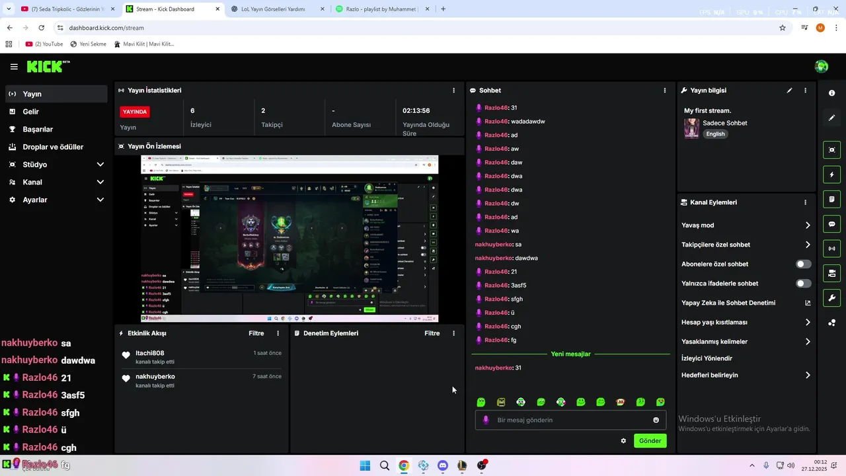
Task: Open Etkinlik Akışı three-dot options
Action: tap(278, 333)
